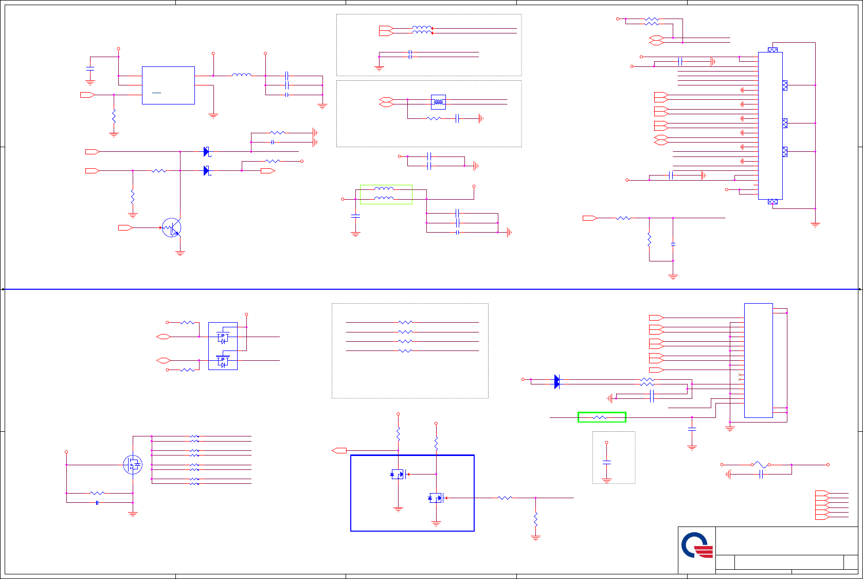Click the Quanta logo in the title block

tap(697, 545)
